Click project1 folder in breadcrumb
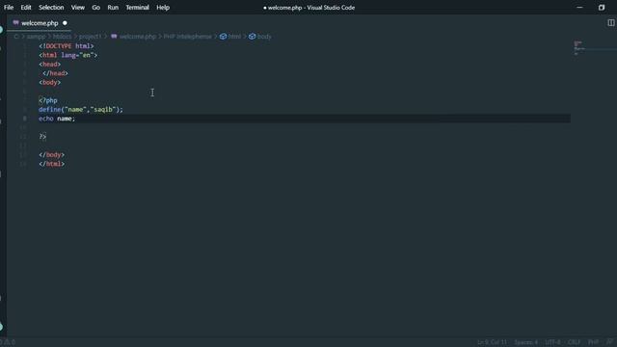This screenshot has width=617, height=347. click(x=90, y=37)
